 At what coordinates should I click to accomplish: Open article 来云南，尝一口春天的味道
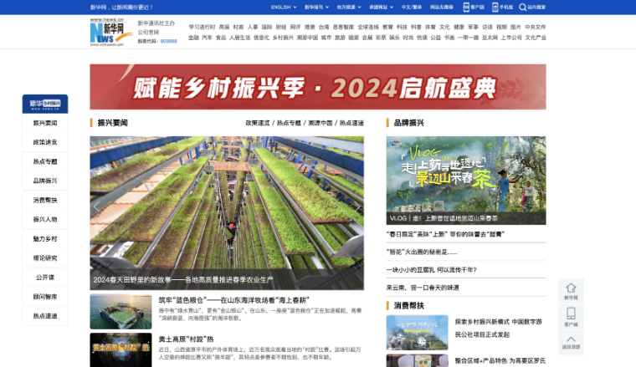click(x=423, y=288)
